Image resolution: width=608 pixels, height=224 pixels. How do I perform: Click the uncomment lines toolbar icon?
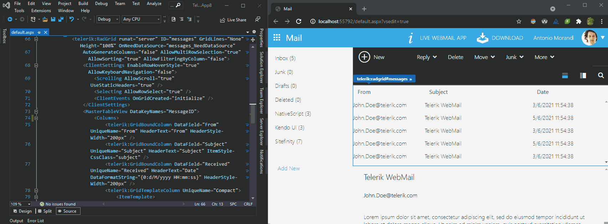189,19
